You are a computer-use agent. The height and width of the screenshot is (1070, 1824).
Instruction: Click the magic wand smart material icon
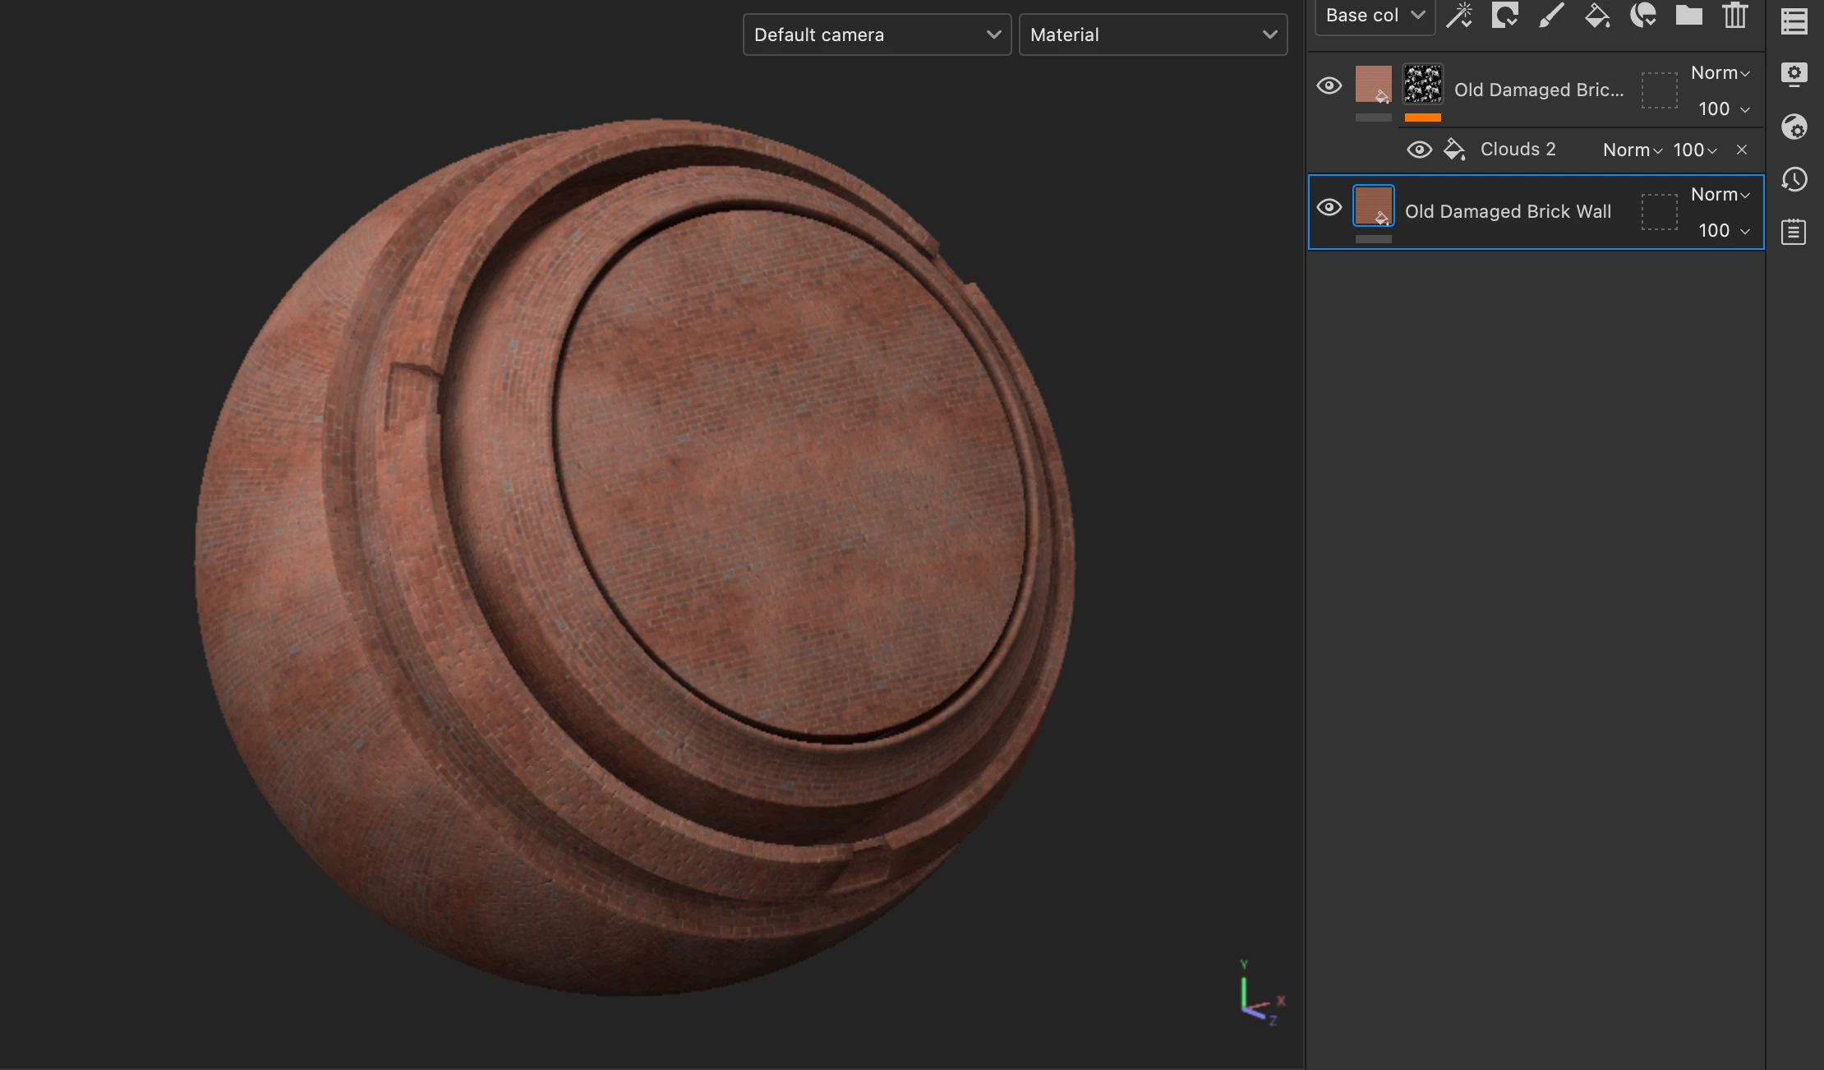pyautogui.click(x=1459, y=15)
